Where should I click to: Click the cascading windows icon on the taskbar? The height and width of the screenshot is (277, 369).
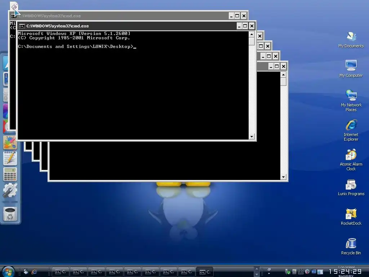(269, 269)
